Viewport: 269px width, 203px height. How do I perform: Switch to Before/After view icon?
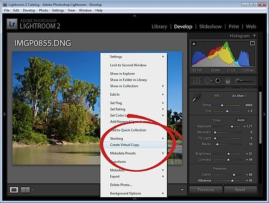point(26,190)
